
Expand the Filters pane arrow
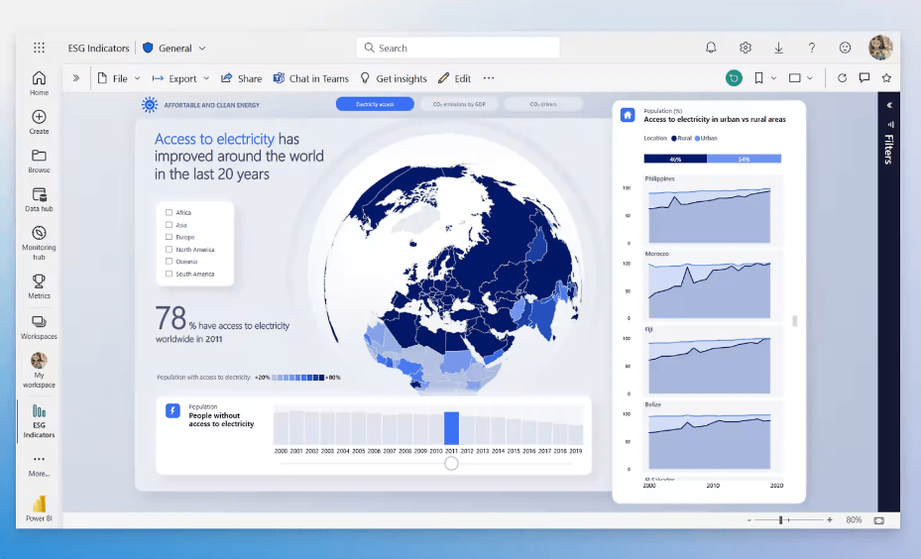click(x=889, y=105)
